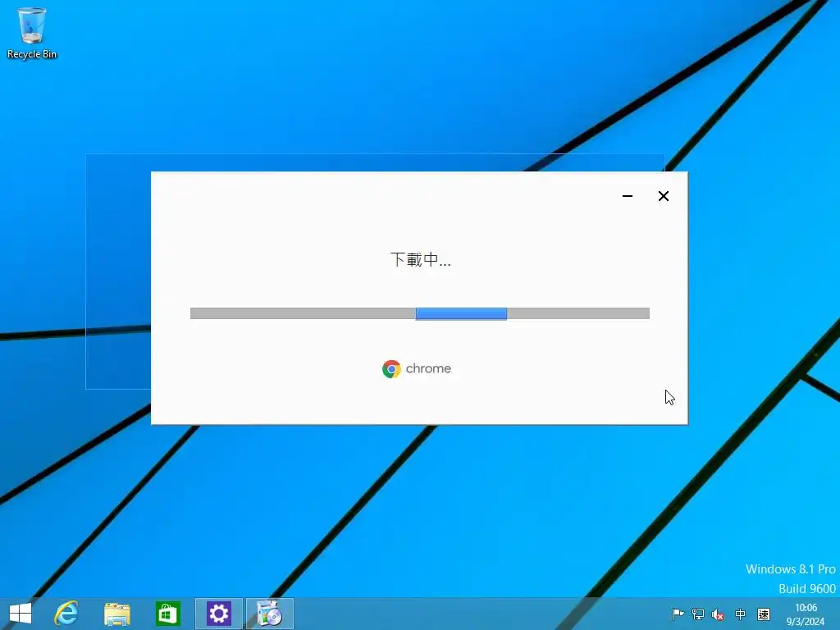Screen dimensions: 840x630
Task: Switch to the PC settings gear taskbar app
Action: click(218, 614)
